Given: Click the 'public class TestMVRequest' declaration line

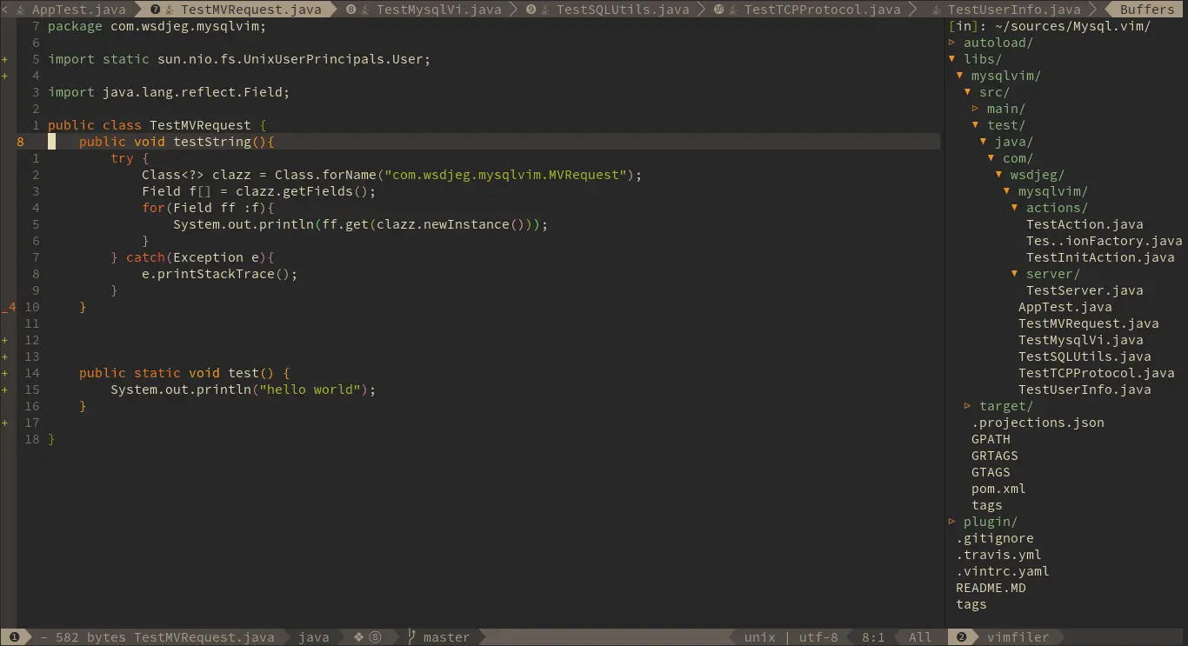Looking at the screenshot, I should click(x=157, y=125).
